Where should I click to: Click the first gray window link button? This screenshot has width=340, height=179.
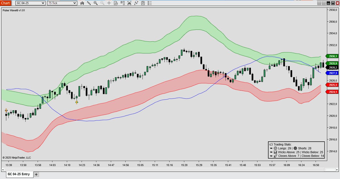point(319,3)
